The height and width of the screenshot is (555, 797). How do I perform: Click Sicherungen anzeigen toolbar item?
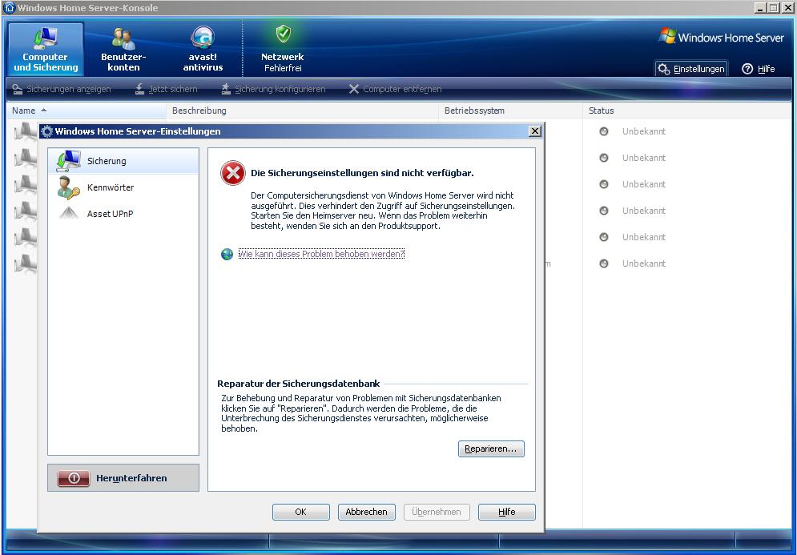pos(62,90)
